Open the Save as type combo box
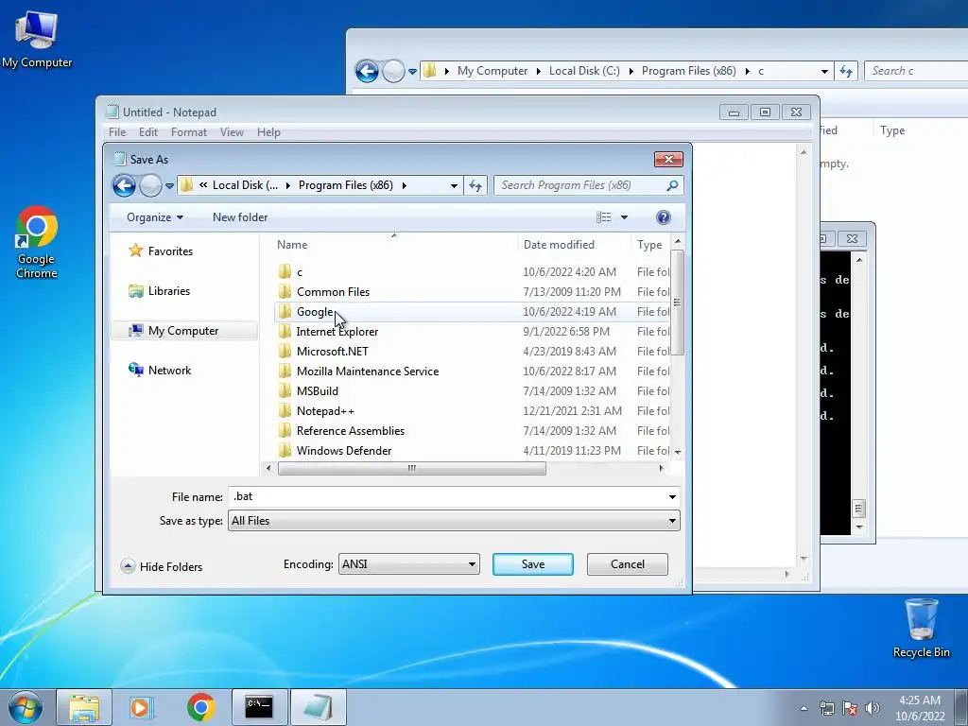Image resolution: width=968 pixels, height=726 pixels. (x=454, y=521)
